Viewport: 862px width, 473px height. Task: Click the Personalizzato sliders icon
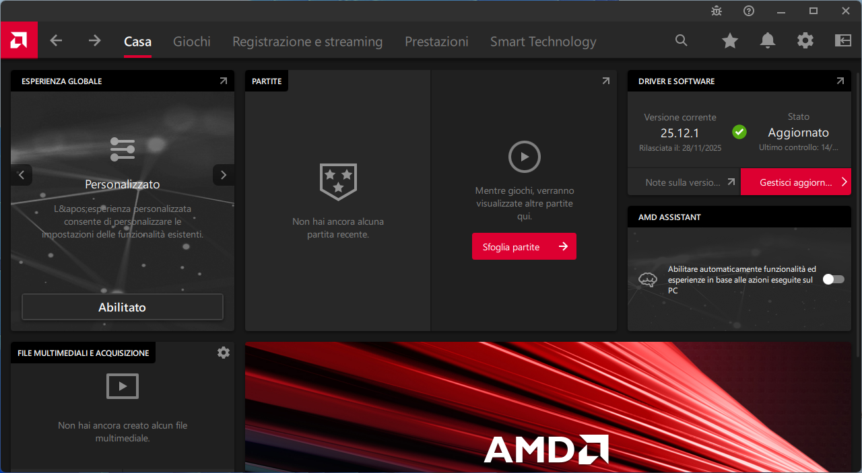123,149
